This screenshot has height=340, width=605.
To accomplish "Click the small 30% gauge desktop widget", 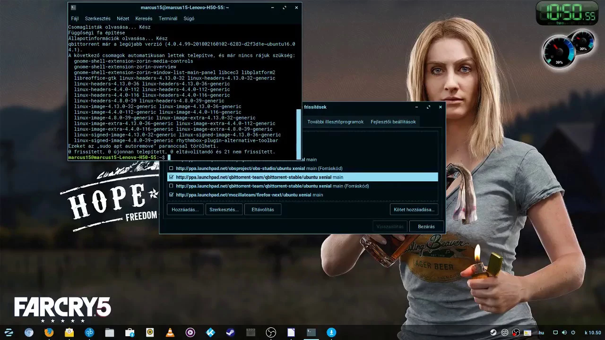I will pyautogui.click(x=582, y=43).
